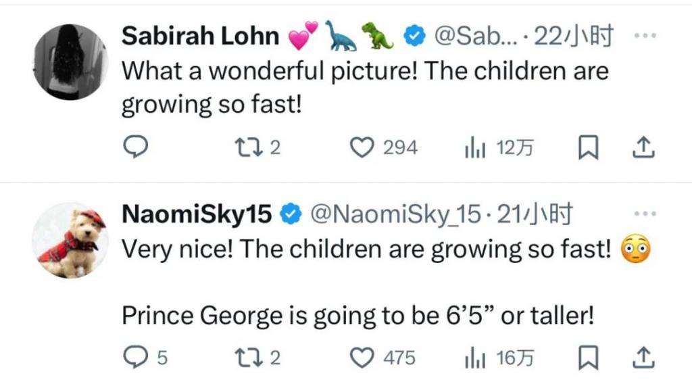Image resolution: width=692 pixels, height=388 pixels.
Task: Share Sabirah Lohn's tweet
Action: click(x=643, y=147)
